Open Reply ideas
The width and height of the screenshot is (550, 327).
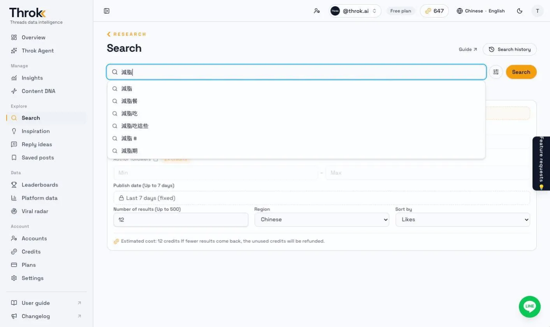pos(47,144)
